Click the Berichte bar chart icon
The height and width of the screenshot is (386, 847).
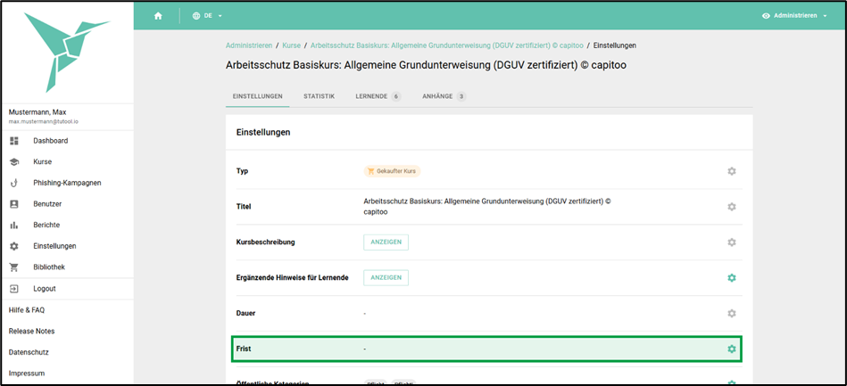[14, 226]
